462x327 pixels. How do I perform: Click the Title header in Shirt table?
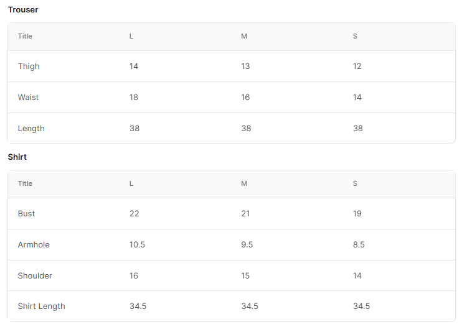[x=25, y=183]
